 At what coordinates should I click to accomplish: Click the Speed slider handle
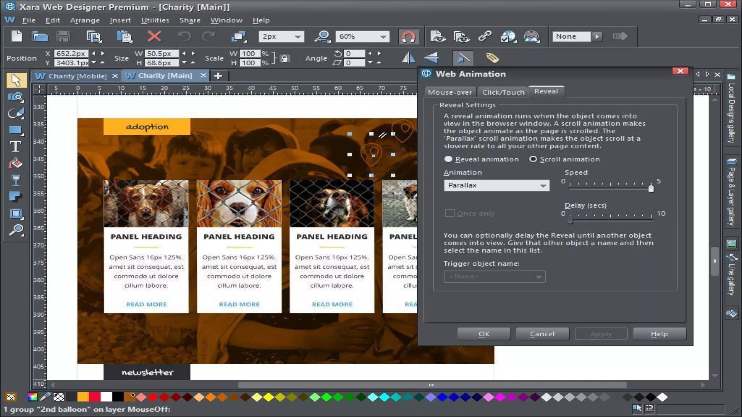(651, 188)
